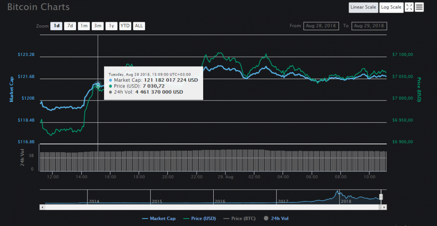Click the $6 900,00 price axis label
Viewport: 437px width, 226px height.
[x=402, y=142]
